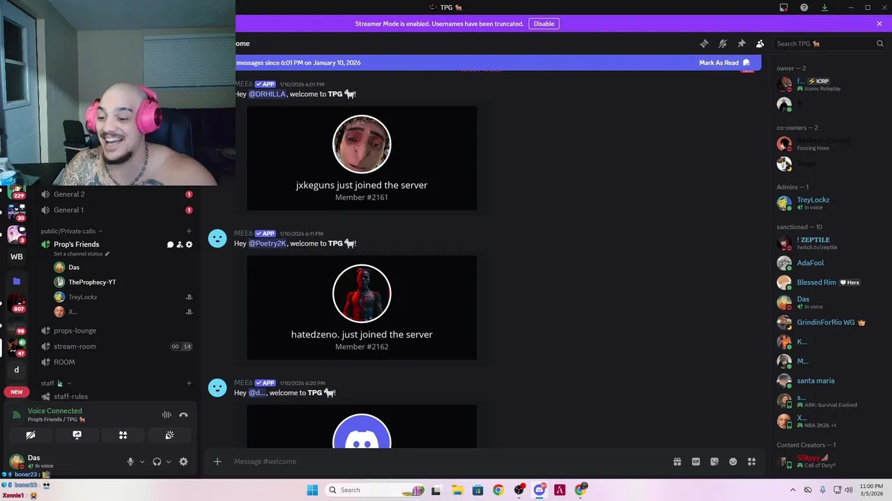Select the server with 807 badge
This screenshot has height=501, width=892.
[x=17, y=304]
